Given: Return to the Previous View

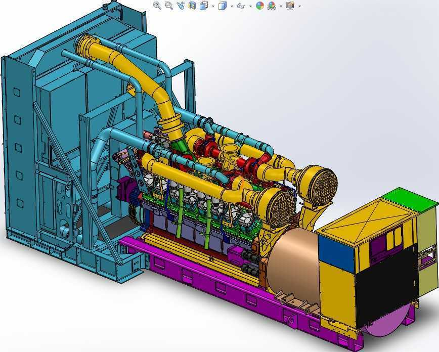Looking at the screenshot, I should [181, 6].
